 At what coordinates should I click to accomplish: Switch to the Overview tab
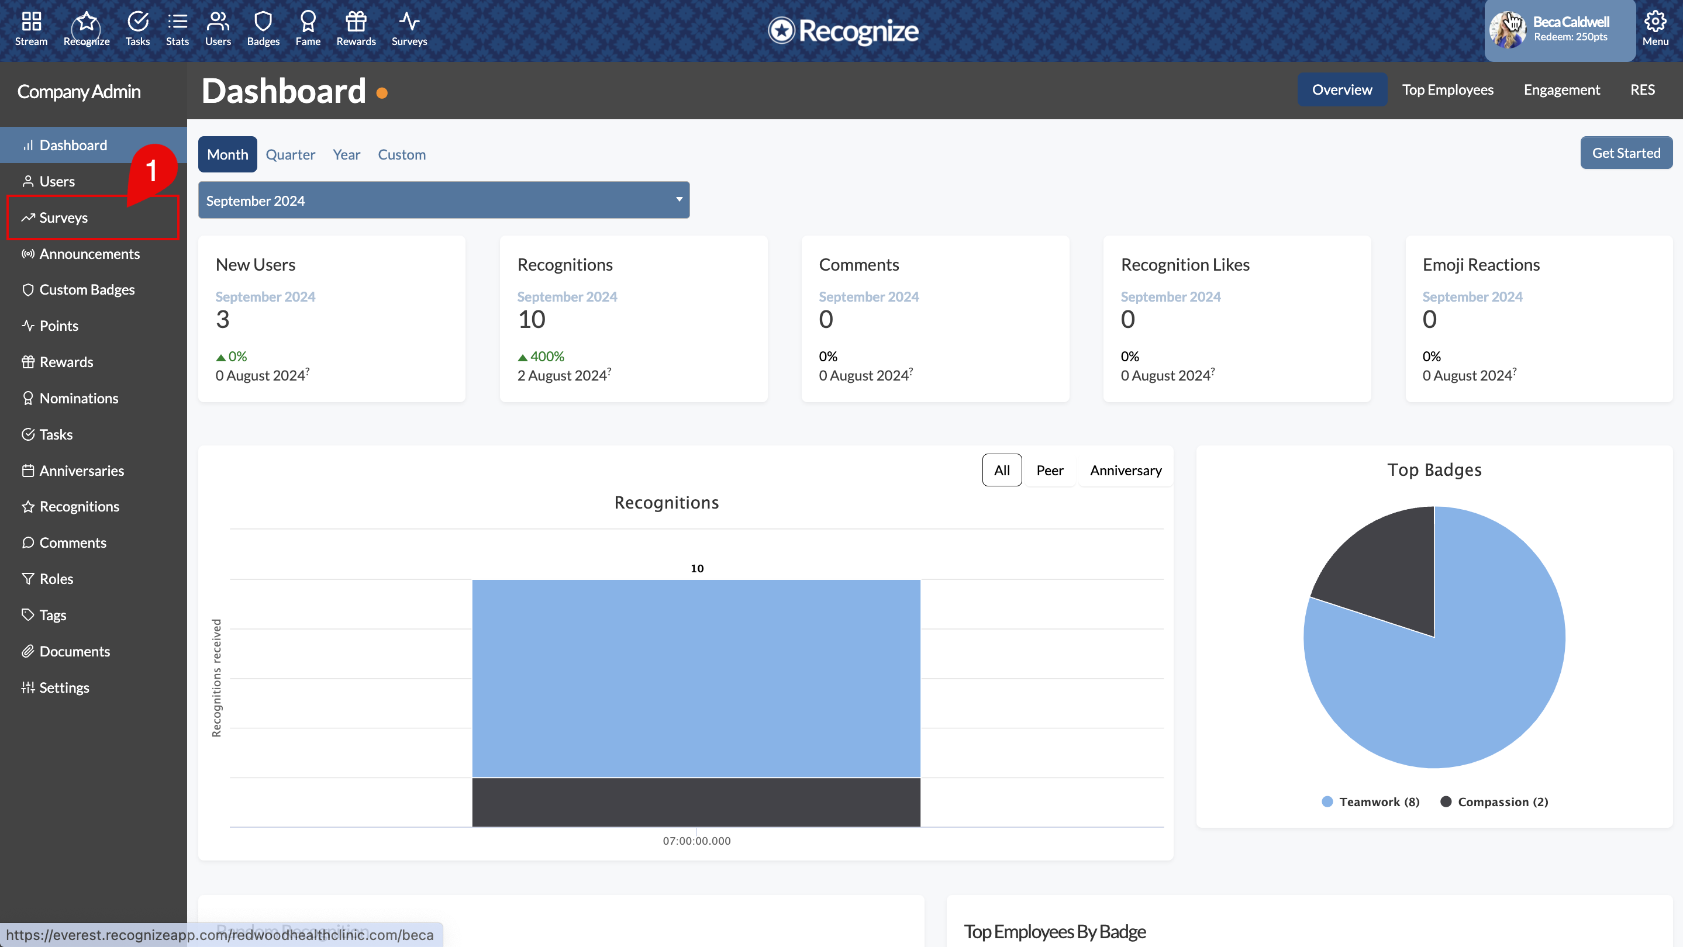(x=1342, y=89)
